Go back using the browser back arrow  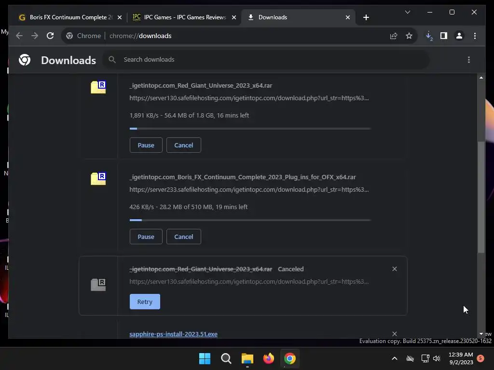point(19,36)
